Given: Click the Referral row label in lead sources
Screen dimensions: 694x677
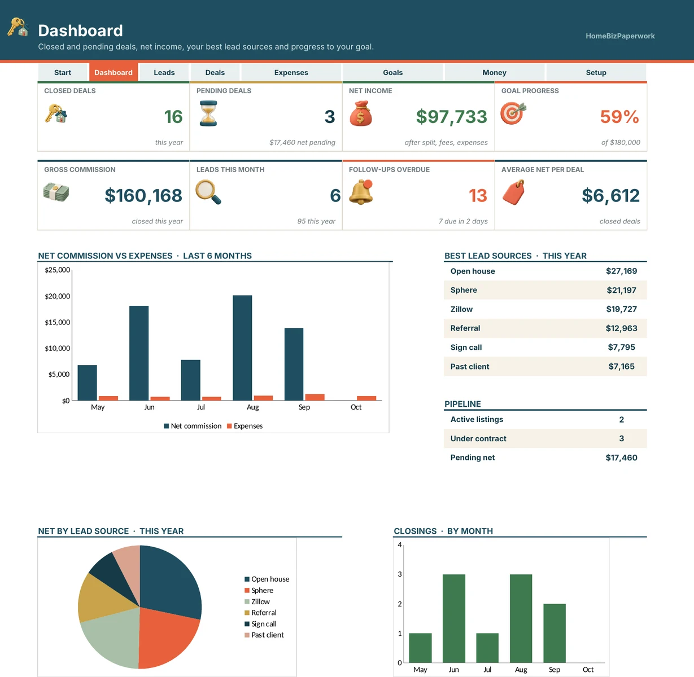Looking at the screenshot, I should tap(465, 328).
